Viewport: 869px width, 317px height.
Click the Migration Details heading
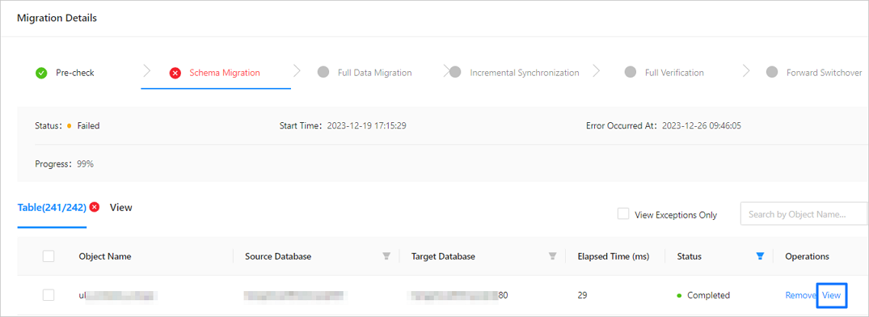(57, 19)
